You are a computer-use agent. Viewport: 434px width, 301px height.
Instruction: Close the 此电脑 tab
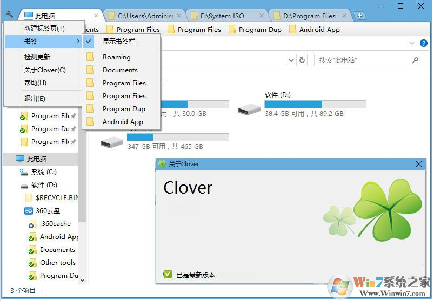point(96,16)
